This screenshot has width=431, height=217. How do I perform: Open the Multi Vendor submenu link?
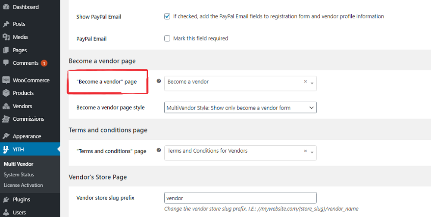point(19,164)
